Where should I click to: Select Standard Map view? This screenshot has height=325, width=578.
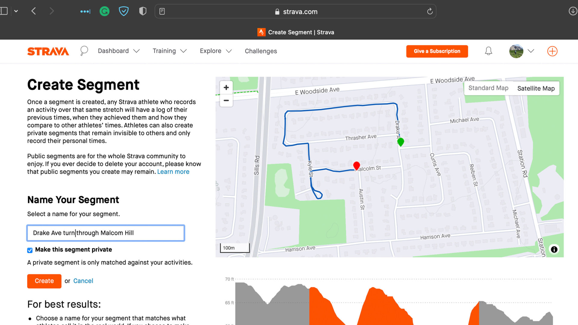pyautogui.click(x=488, y=88)
